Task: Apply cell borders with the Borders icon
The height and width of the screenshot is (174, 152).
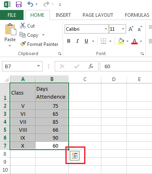Action: pos(103,41)
